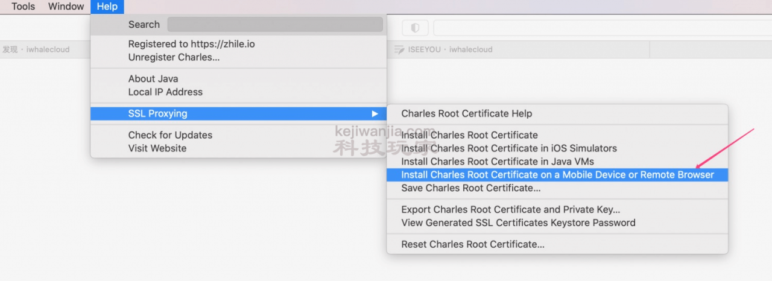View Generated SSL Certificates Keystore Password
This screenshot has width=772, height=281.
[x=557, y=223]
